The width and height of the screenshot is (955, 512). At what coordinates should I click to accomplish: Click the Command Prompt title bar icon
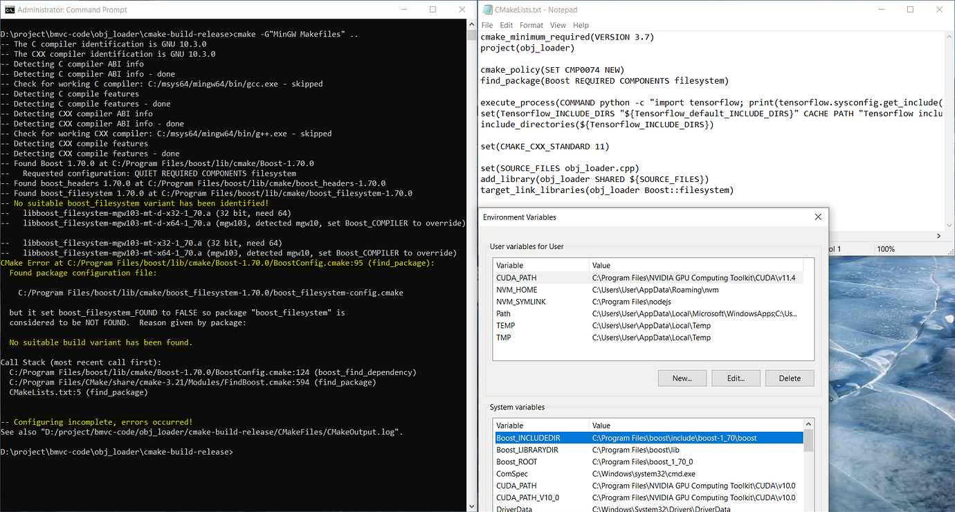(x=10, y=10)
